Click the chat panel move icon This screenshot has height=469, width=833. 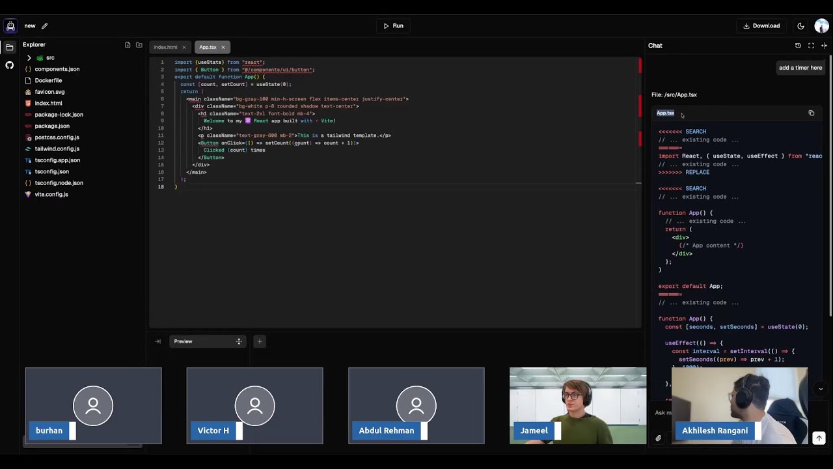[x=824, y=46]
